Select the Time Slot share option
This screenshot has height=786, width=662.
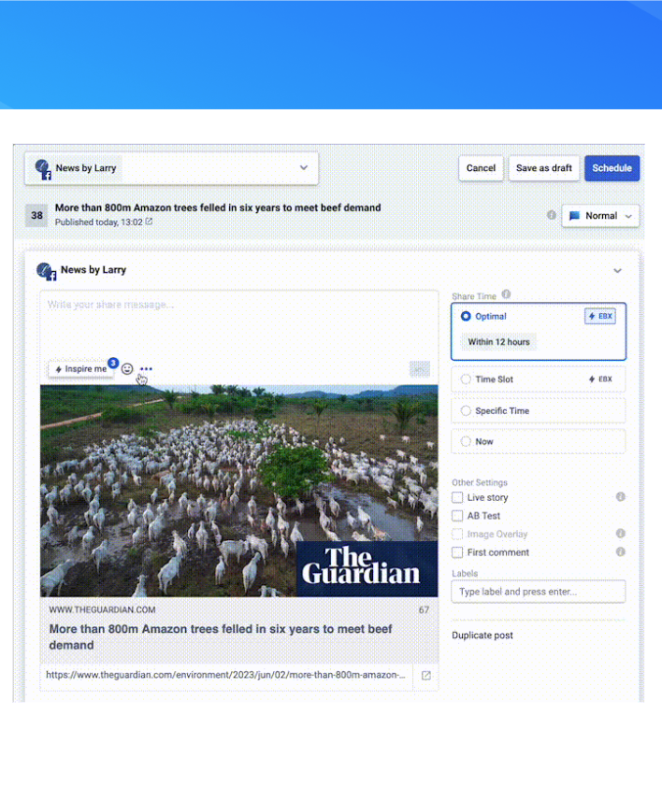click(466, 379)
